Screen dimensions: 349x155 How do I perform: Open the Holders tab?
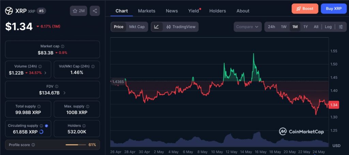point(218,11)
